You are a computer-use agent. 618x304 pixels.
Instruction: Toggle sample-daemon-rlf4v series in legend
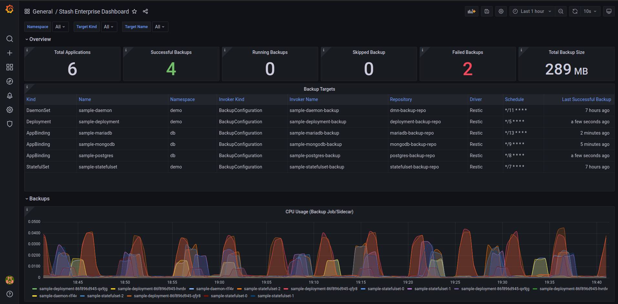pyautogui.click(x=215, y=289)
